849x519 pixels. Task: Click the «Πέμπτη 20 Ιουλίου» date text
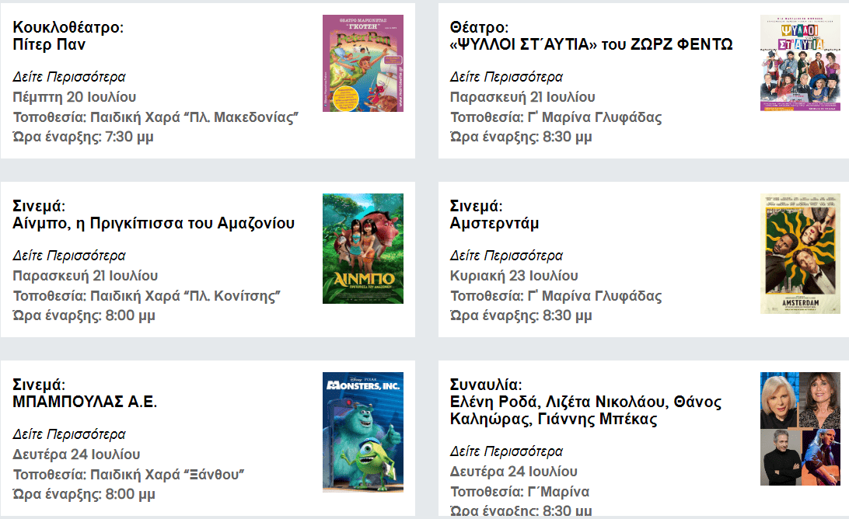tap(75, 97)
